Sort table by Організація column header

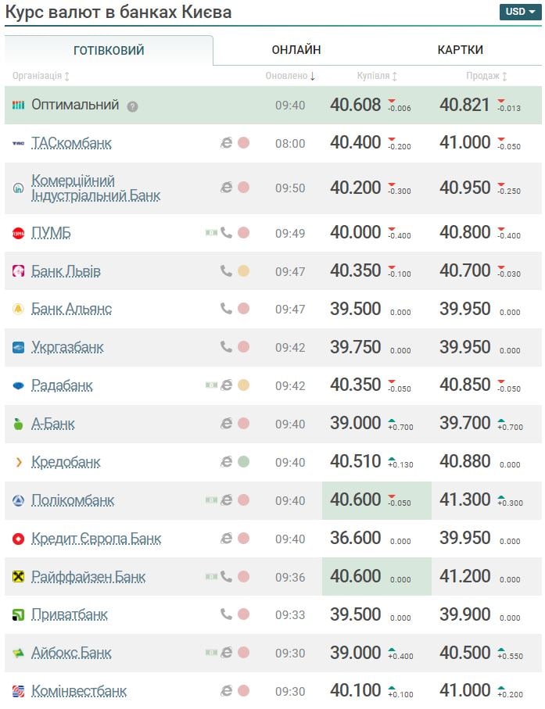[41, 76]
